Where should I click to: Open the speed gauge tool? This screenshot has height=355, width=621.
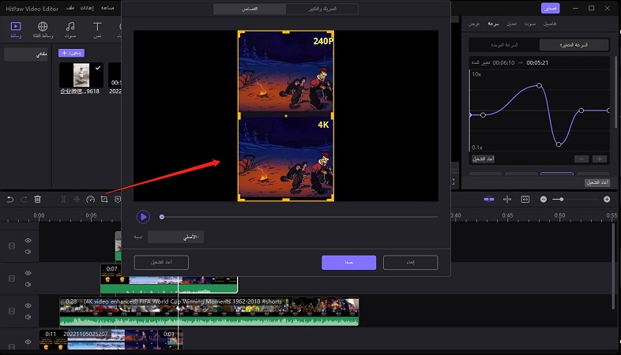tap(90, 200)
